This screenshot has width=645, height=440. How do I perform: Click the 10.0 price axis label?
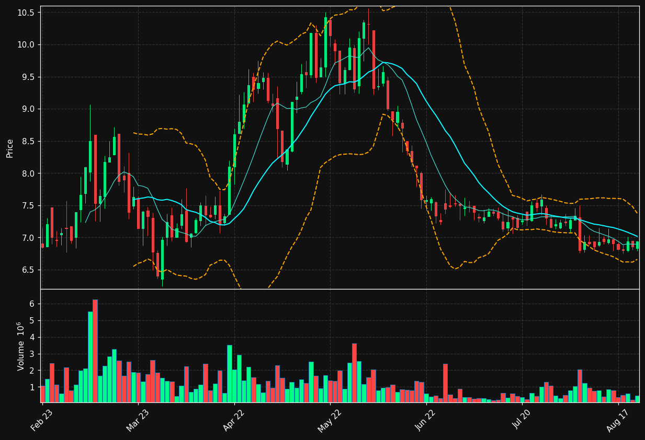pyautogui.click(x=26, y=45)
